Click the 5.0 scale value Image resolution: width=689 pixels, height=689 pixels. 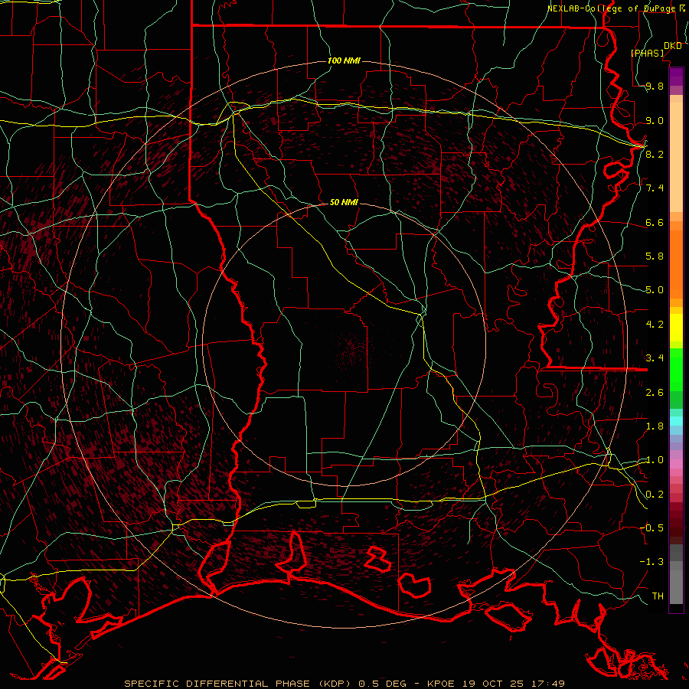tap(655, 290)
